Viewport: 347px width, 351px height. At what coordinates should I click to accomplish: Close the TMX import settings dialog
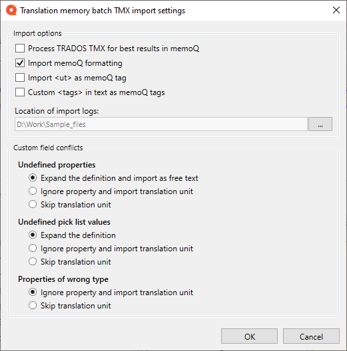[x=336, y=10]
